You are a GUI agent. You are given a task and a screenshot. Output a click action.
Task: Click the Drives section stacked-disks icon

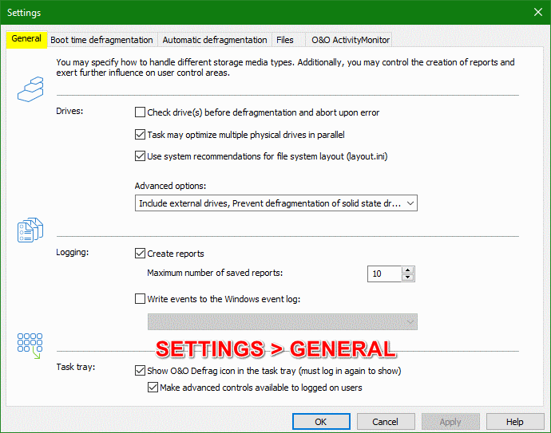point(30,89)
